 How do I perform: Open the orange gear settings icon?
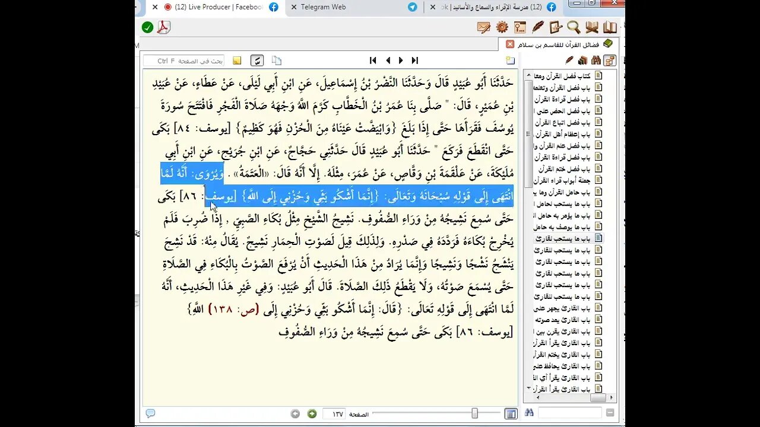click(502, 27)
